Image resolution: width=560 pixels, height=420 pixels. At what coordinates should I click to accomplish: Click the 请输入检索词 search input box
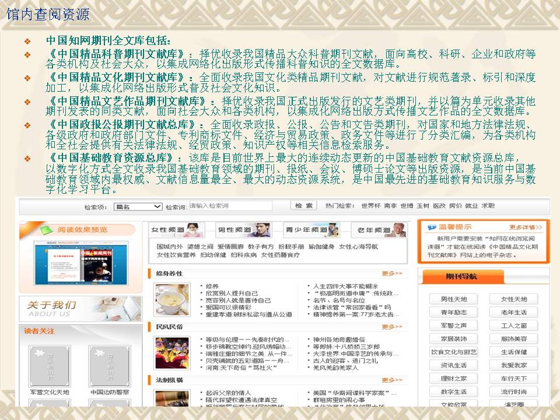coord(237,206)
